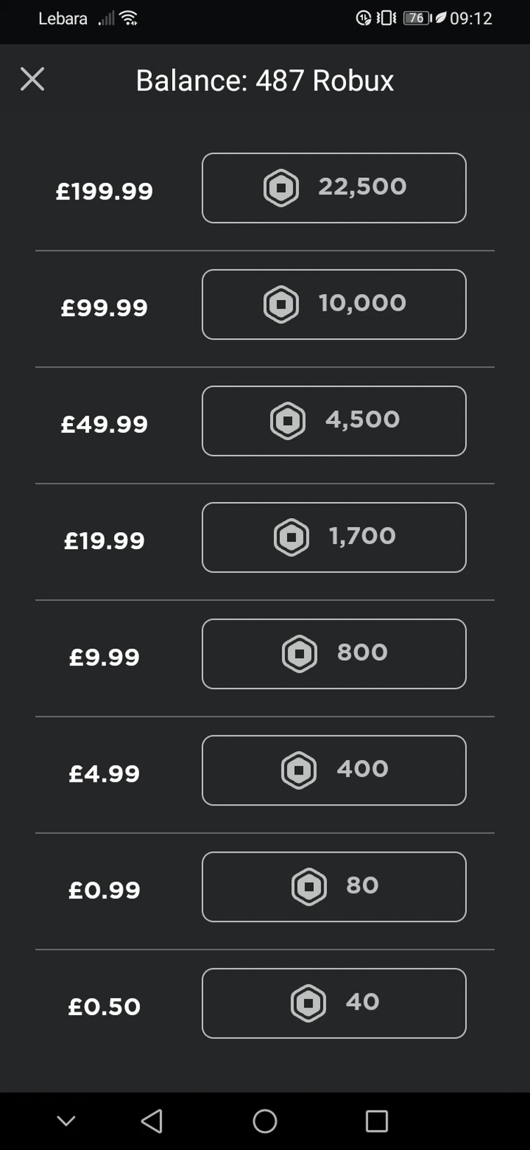Tap Robux icon beside 40
530x1150 pixels.
[x=308, y=1003]
